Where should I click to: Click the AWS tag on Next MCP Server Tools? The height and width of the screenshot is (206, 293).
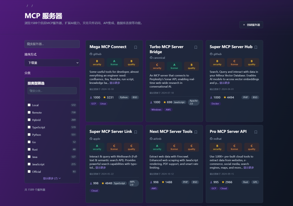pyautogui.click(x=154, y=188)
